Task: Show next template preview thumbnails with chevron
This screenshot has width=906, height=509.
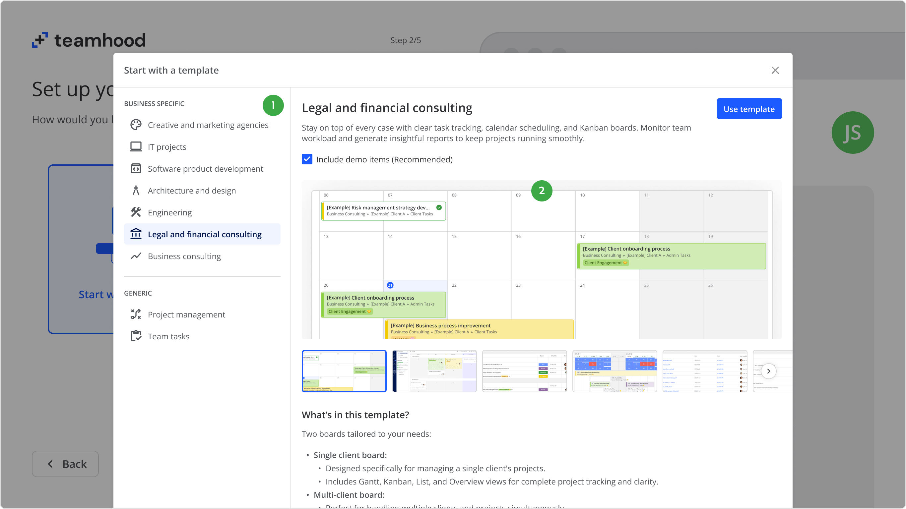Action: click(x=768, y=371)
